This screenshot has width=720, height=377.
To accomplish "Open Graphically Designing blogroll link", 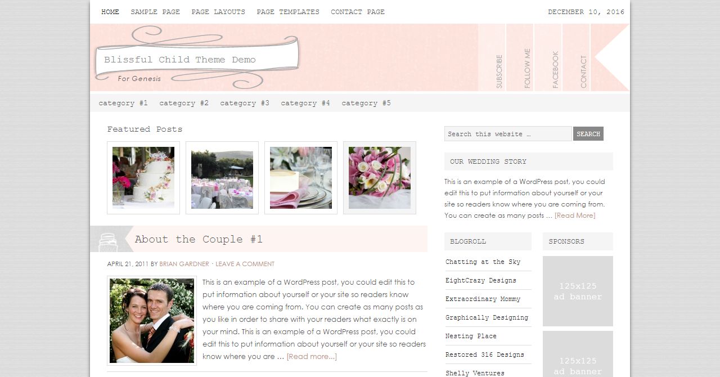I will tap(487, 317).
